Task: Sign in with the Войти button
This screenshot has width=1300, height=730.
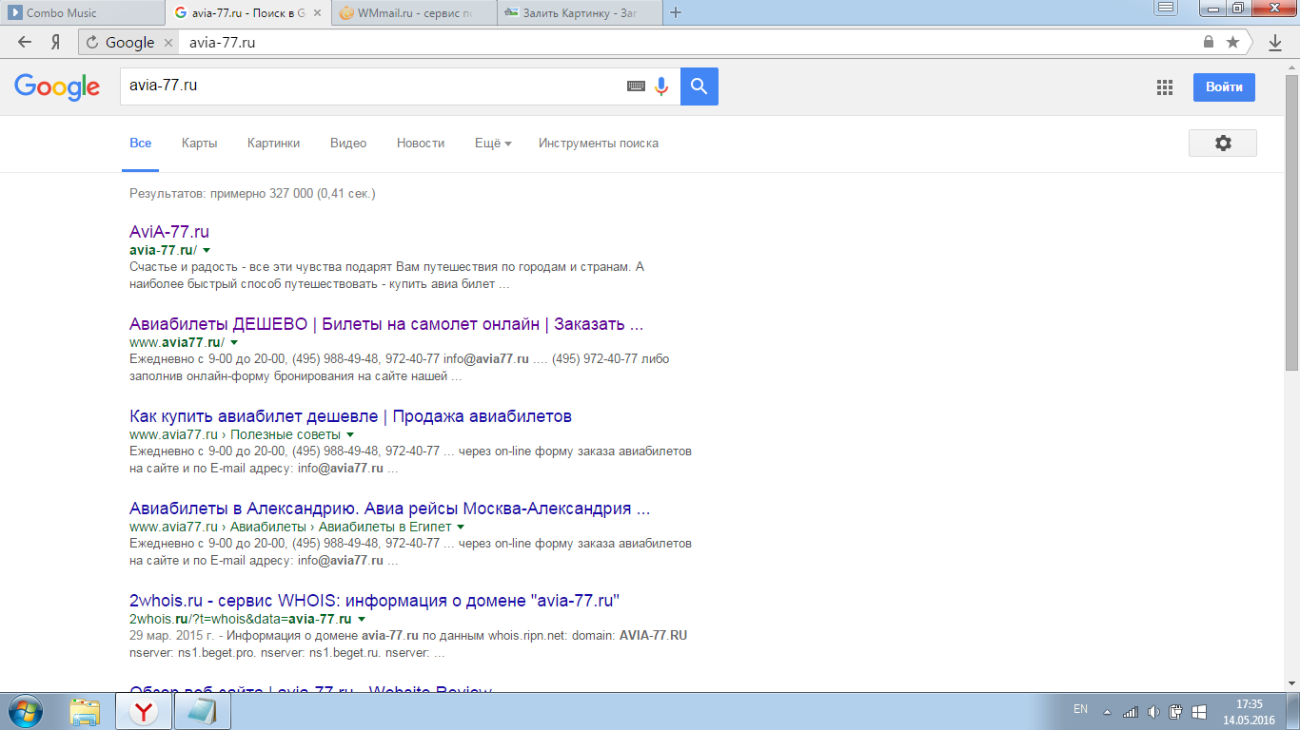Action: [1224, 87]
